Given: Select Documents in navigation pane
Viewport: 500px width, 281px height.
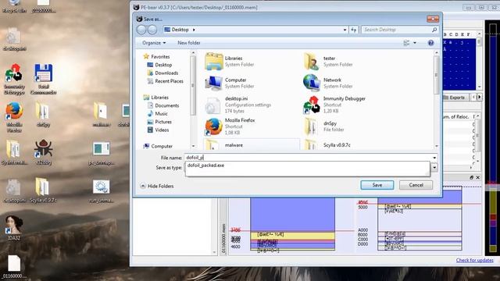Looking at the screenshot, I should [x=163, y=105].
